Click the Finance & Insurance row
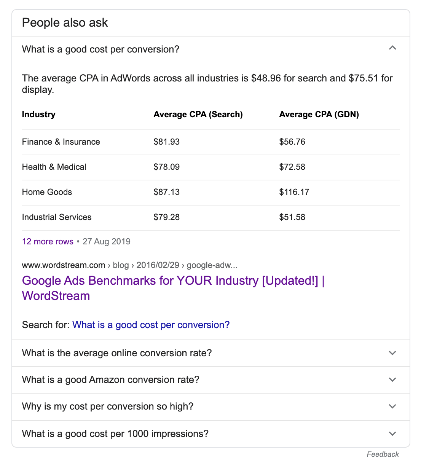421x472 pixels. (x=61, y=142)
